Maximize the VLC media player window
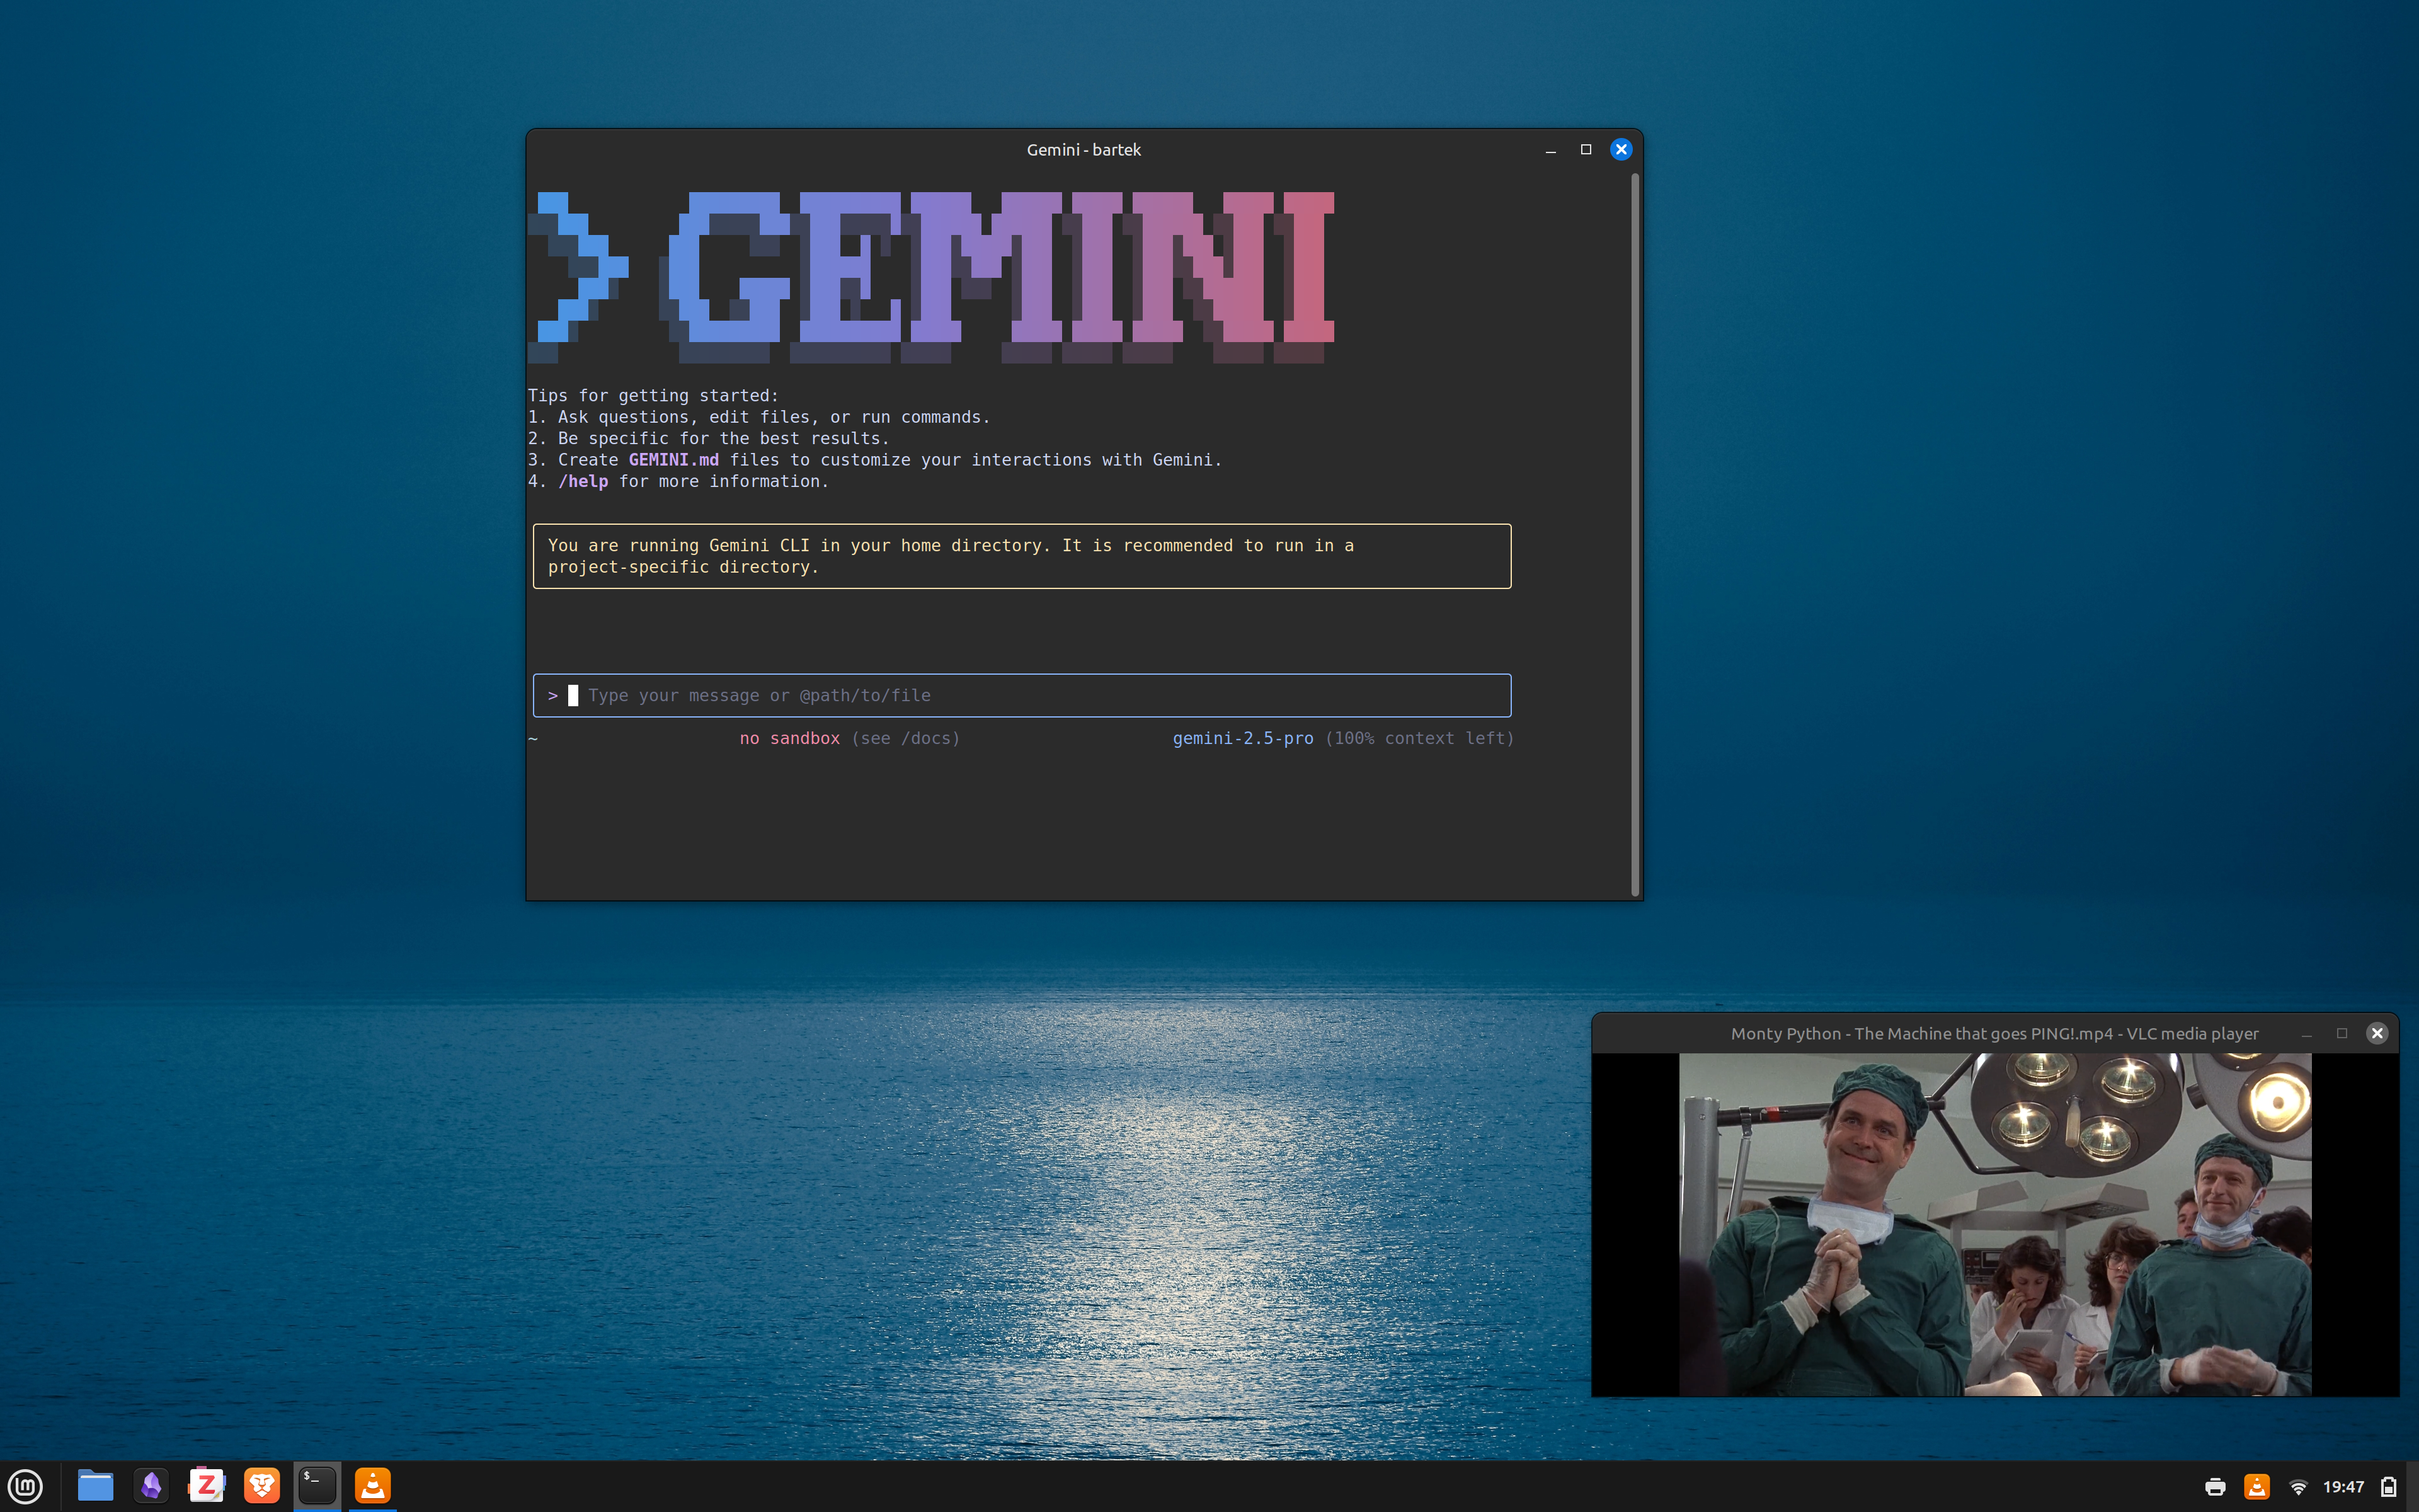 pyautogui.click(x=2341, y=1033)
